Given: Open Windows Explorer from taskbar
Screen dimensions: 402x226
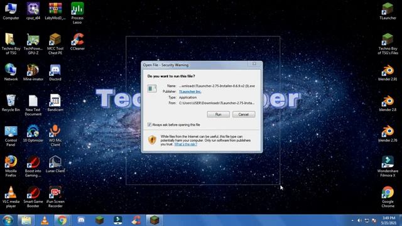Looking at the screenshot, I should pyautogui.click(x=26, y=220).
